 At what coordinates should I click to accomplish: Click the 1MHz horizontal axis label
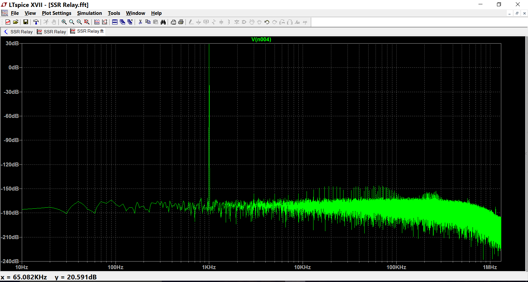coord(490,267)
